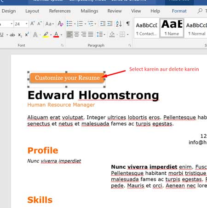Align paragraph text right
The width and height of the screenshot is (207, 208).
[84, 34]
